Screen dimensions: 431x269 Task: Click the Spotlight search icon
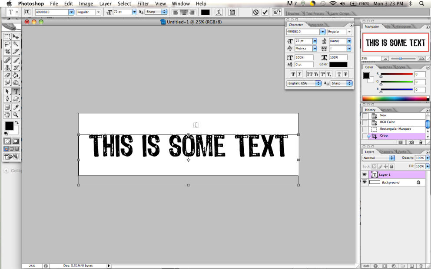pos(421,3)
